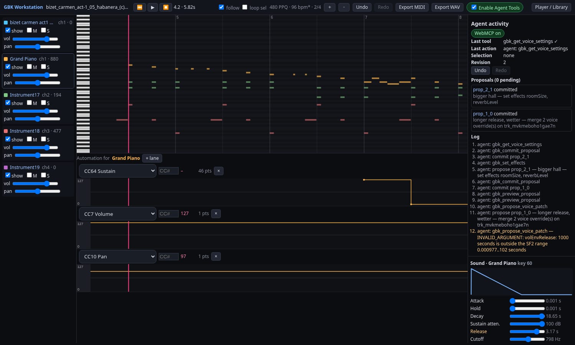Click the Export WAV button
Screen dimensions: 575x345
[447, 7]
